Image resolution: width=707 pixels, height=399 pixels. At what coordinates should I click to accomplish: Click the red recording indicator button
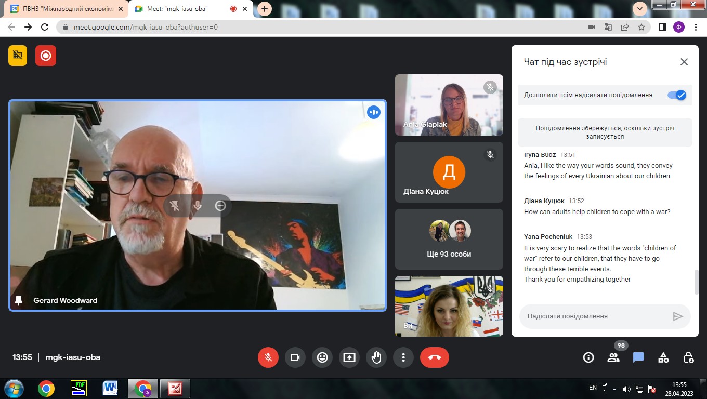46,55
